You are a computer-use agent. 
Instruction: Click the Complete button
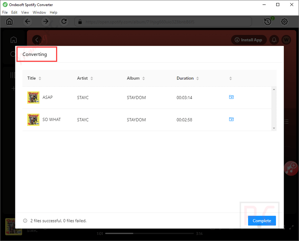262,220
